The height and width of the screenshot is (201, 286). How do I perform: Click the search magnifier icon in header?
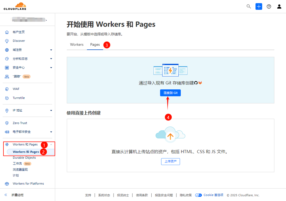tap(249, 7)
